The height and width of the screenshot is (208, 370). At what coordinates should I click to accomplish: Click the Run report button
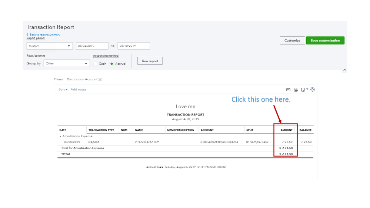click(150, 61)
